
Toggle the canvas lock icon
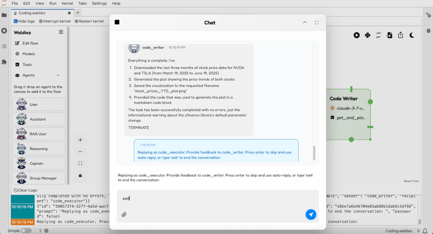80,175
